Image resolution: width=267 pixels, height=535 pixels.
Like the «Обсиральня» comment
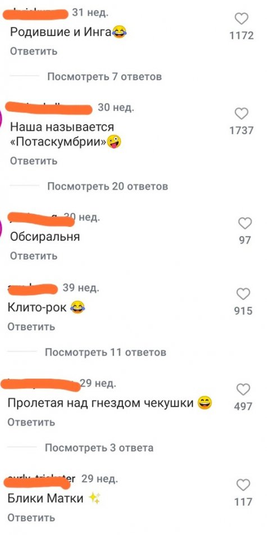pos(245,224)
